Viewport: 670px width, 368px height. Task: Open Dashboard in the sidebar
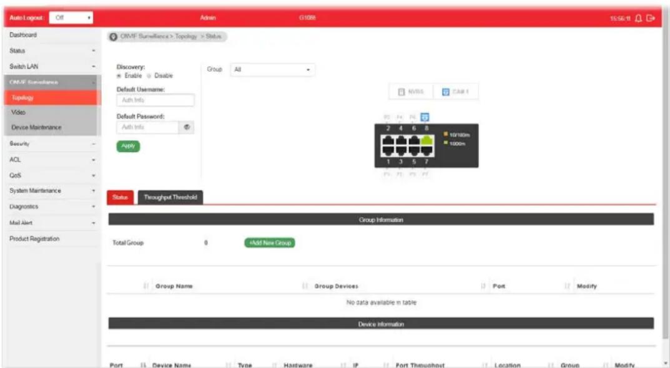coord(51,35)
